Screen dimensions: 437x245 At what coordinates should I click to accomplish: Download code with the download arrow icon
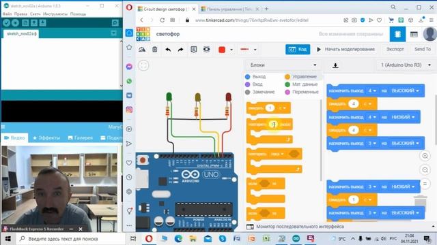335,65
